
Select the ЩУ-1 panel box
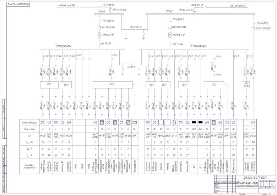coord(49,85)
